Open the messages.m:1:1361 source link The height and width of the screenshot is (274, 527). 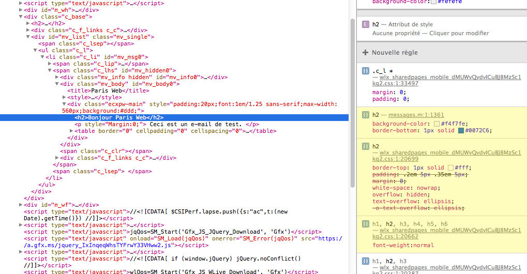pyautogui.click(x=416, y=115)
